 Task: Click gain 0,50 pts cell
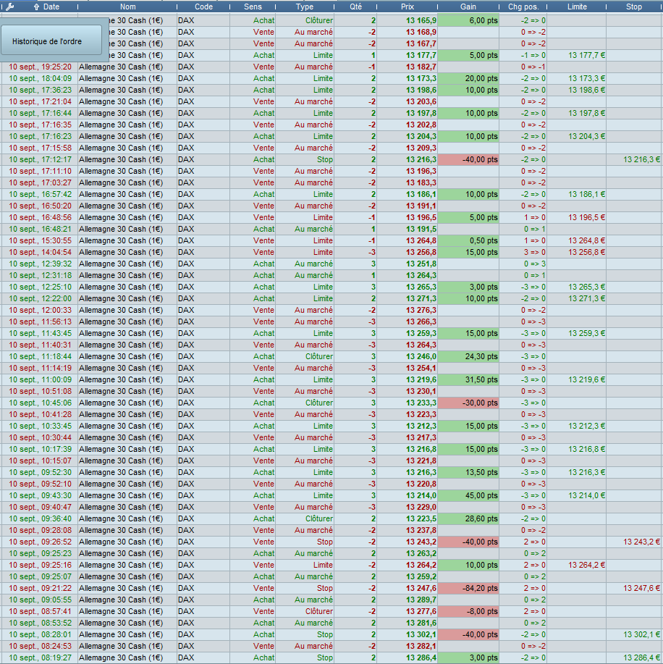point(468,240)
